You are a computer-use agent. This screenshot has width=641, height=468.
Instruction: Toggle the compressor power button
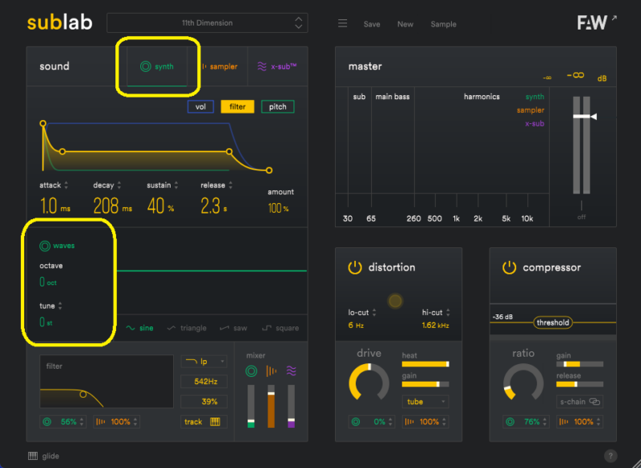tap(509, 267)
